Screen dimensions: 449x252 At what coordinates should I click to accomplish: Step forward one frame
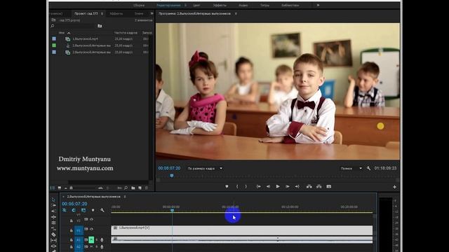pos(288,187)
